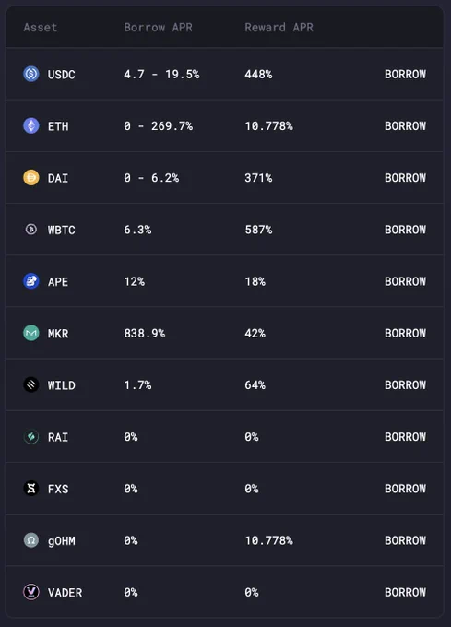Click the FXS token icon
The width and height of the screenshot is (451, 627).
tap(31, 489)
